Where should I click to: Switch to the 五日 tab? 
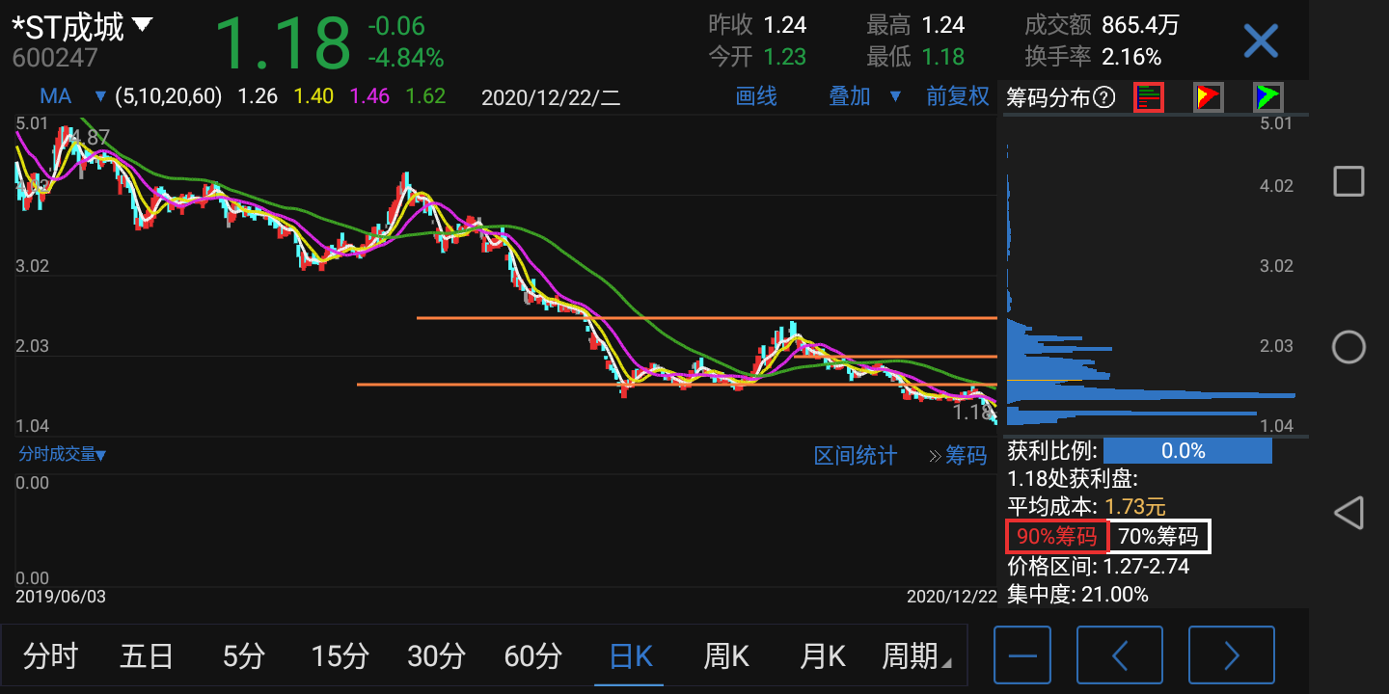147,656
